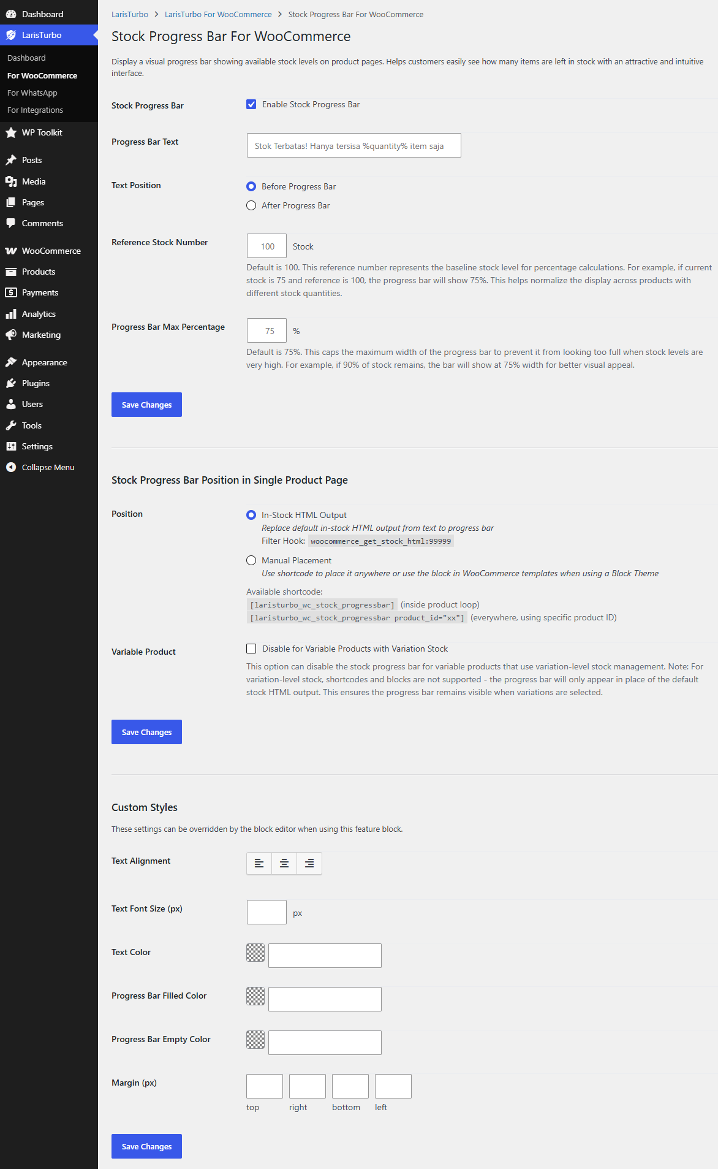Click the Settings sliders icon
Viewport: 718px width, 1169px height.
(x=11, y=446)
